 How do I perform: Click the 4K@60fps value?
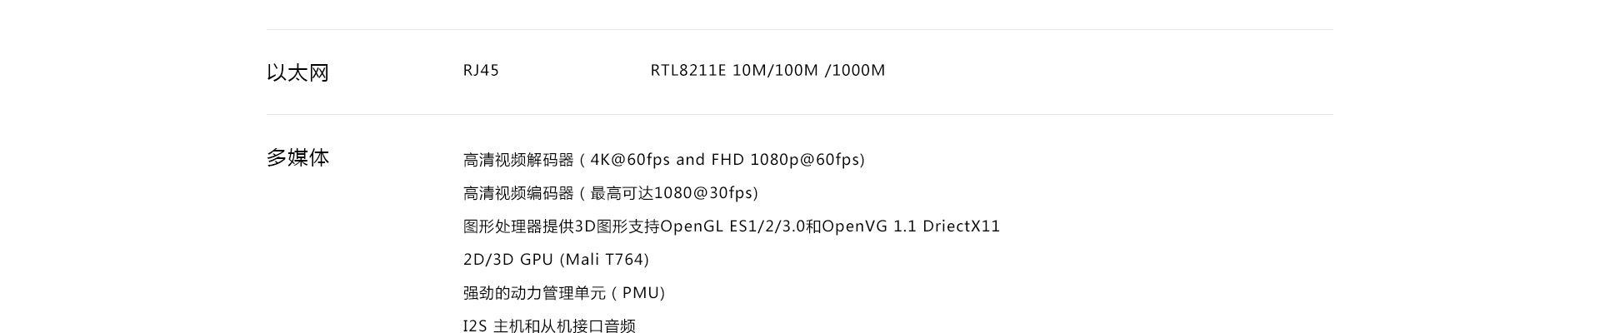(x=630, y=160)
